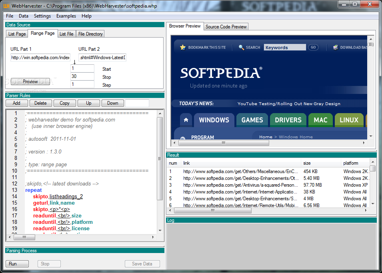Click the repeat keyword on line 13
This screenshot has height=273, width=382.
pos(34,190)
